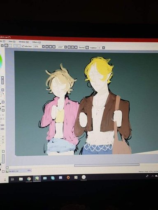Open the Window menu
The image size is (158, 210).
(23, 42)
